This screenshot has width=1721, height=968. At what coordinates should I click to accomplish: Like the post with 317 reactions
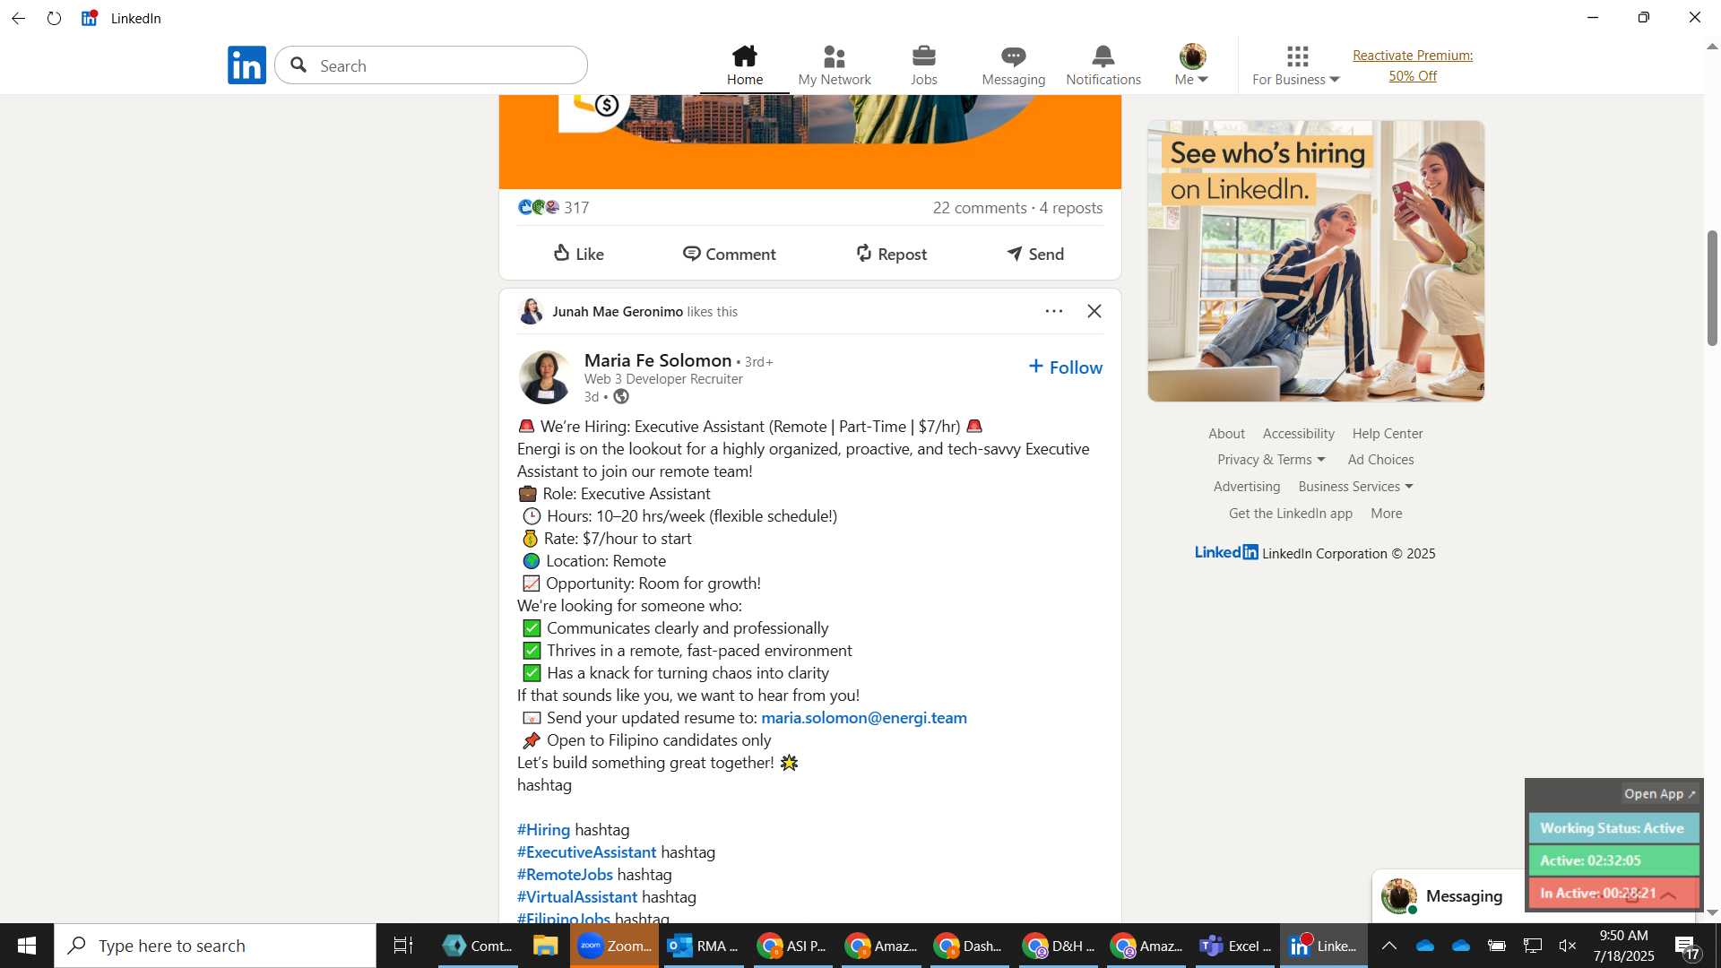pyautogui.click(x=579, y=254)
